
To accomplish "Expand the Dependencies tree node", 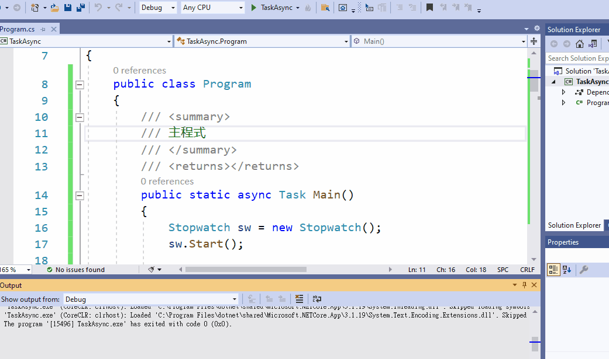I will 563,92.
